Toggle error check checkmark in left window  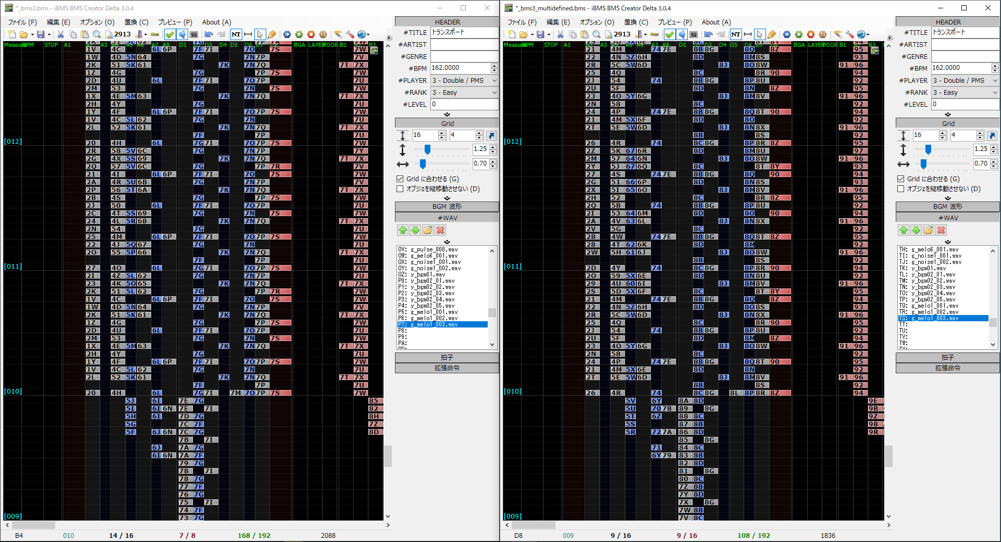(170, 34)
